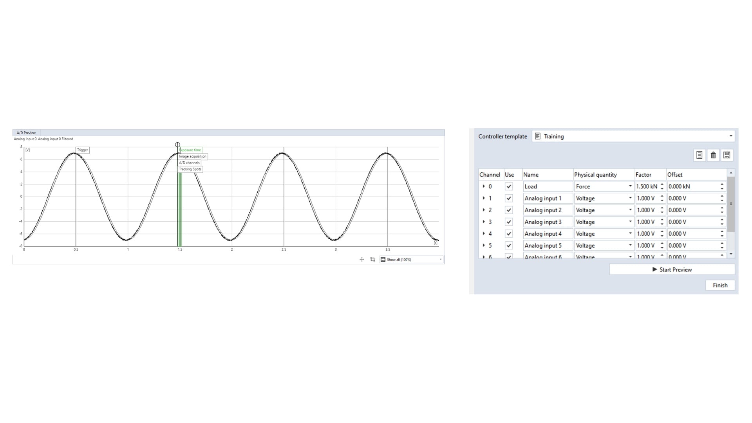Expand channel 2 row
This screenshot has width=752, height=423.
(x=484, y=210)
